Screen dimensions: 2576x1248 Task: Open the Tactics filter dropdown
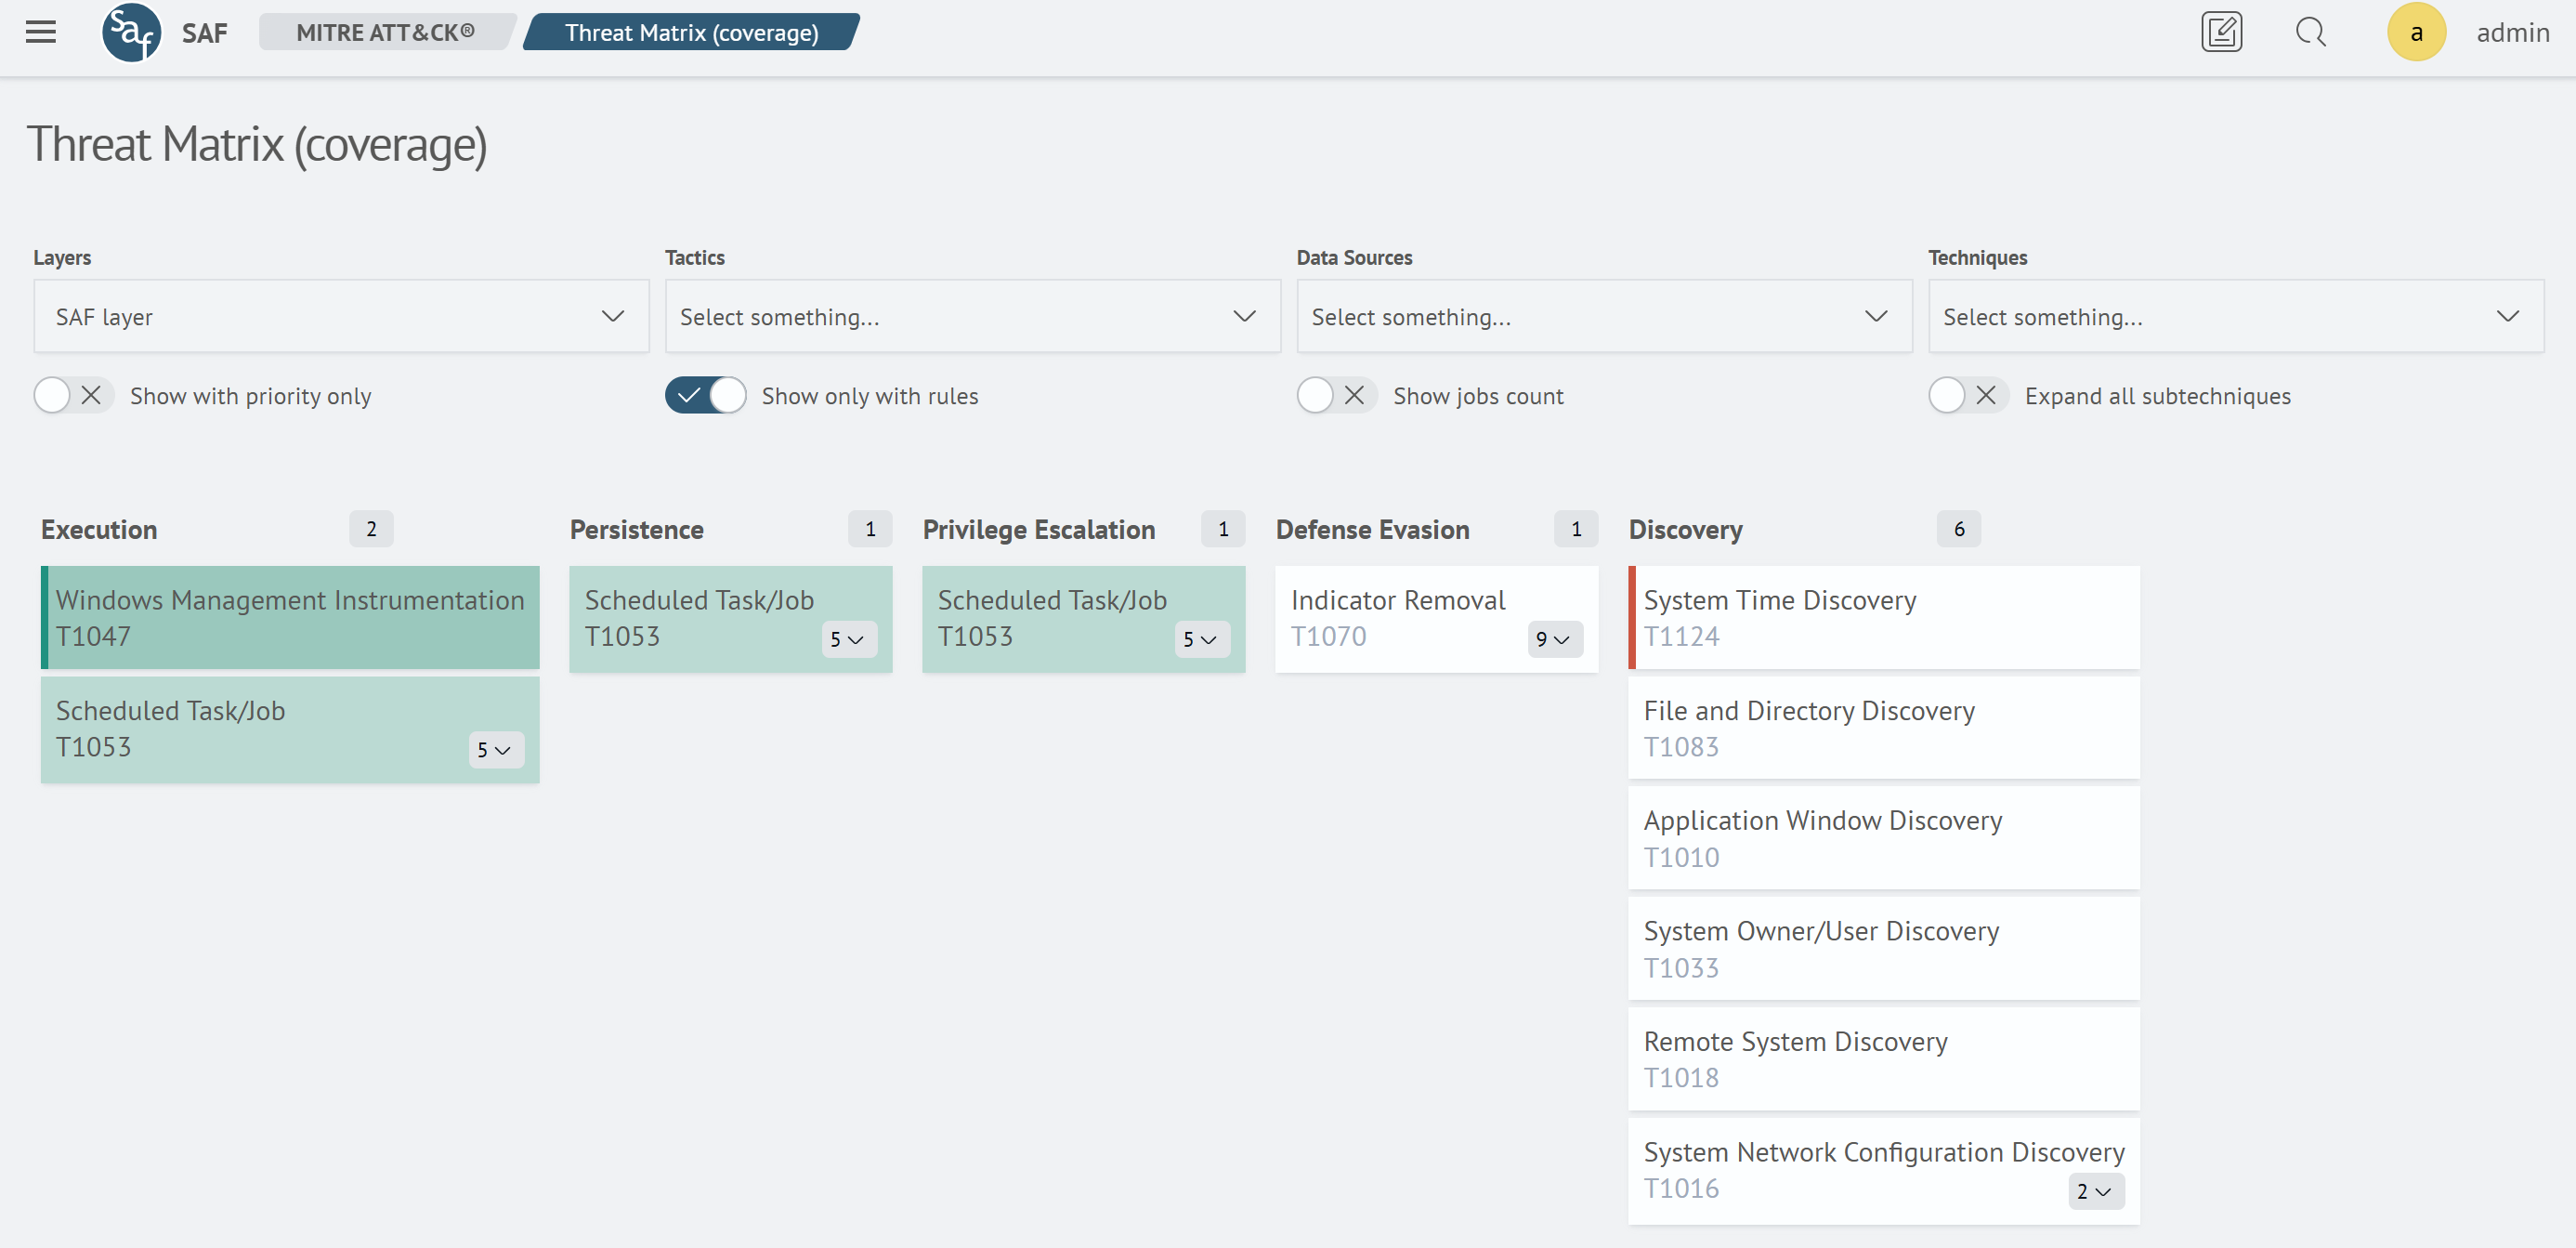(972, 316)
